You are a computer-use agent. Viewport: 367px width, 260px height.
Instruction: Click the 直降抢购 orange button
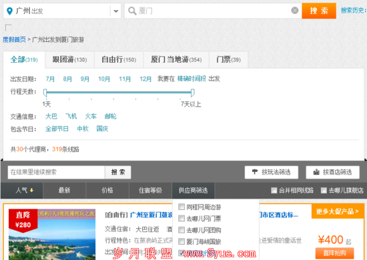(334, 253)
